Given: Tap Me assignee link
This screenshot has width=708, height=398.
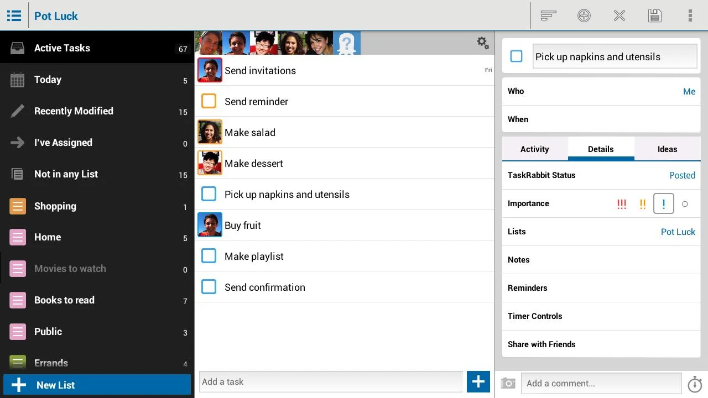Looking at the screenshot, I should coord(689,92).
